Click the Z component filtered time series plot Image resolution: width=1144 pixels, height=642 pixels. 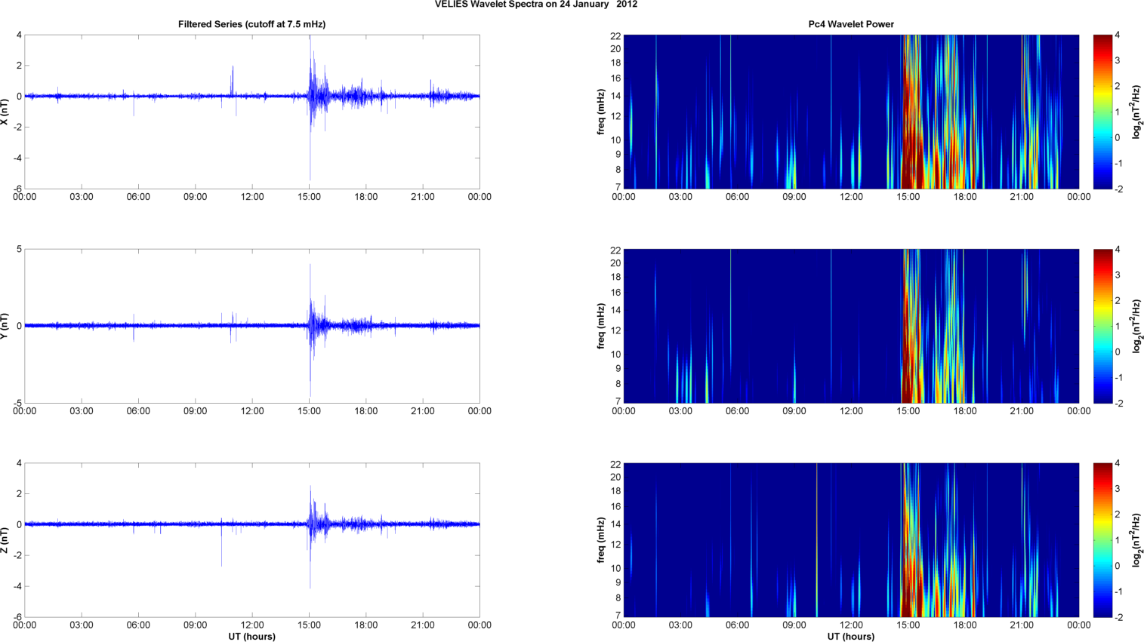[251, 540]
